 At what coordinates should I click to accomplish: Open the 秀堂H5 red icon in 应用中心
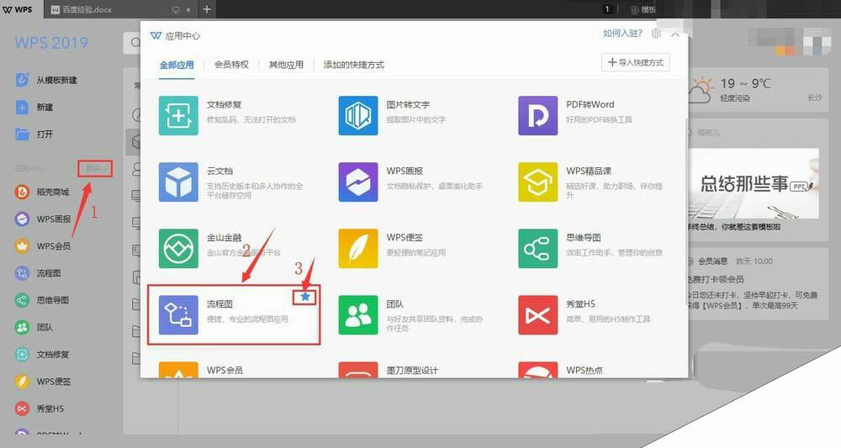(537, 314)
